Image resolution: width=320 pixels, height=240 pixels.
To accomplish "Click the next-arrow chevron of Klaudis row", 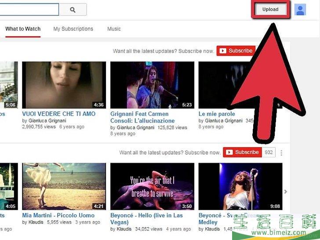I will pyautogui.click(x=286, y=192).
